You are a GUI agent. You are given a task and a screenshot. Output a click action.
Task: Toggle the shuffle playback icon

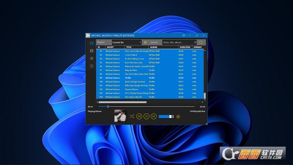click(x=132, y=116)
